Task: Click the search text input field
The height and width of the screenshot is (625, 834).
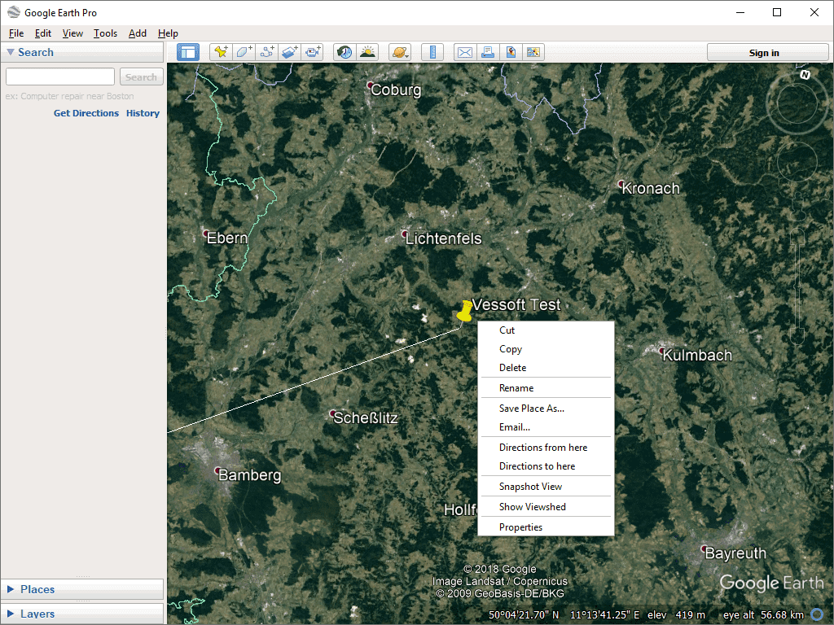Action: [60, 77]
